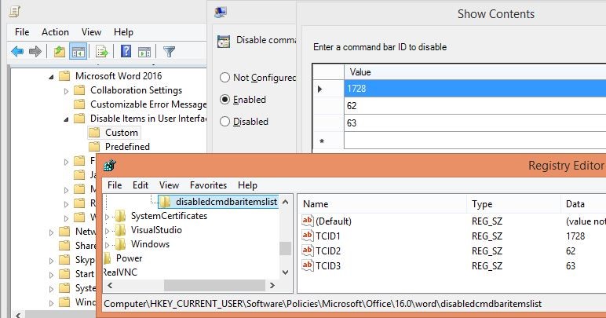Click the Export List toolbar icon

point(101,51)
